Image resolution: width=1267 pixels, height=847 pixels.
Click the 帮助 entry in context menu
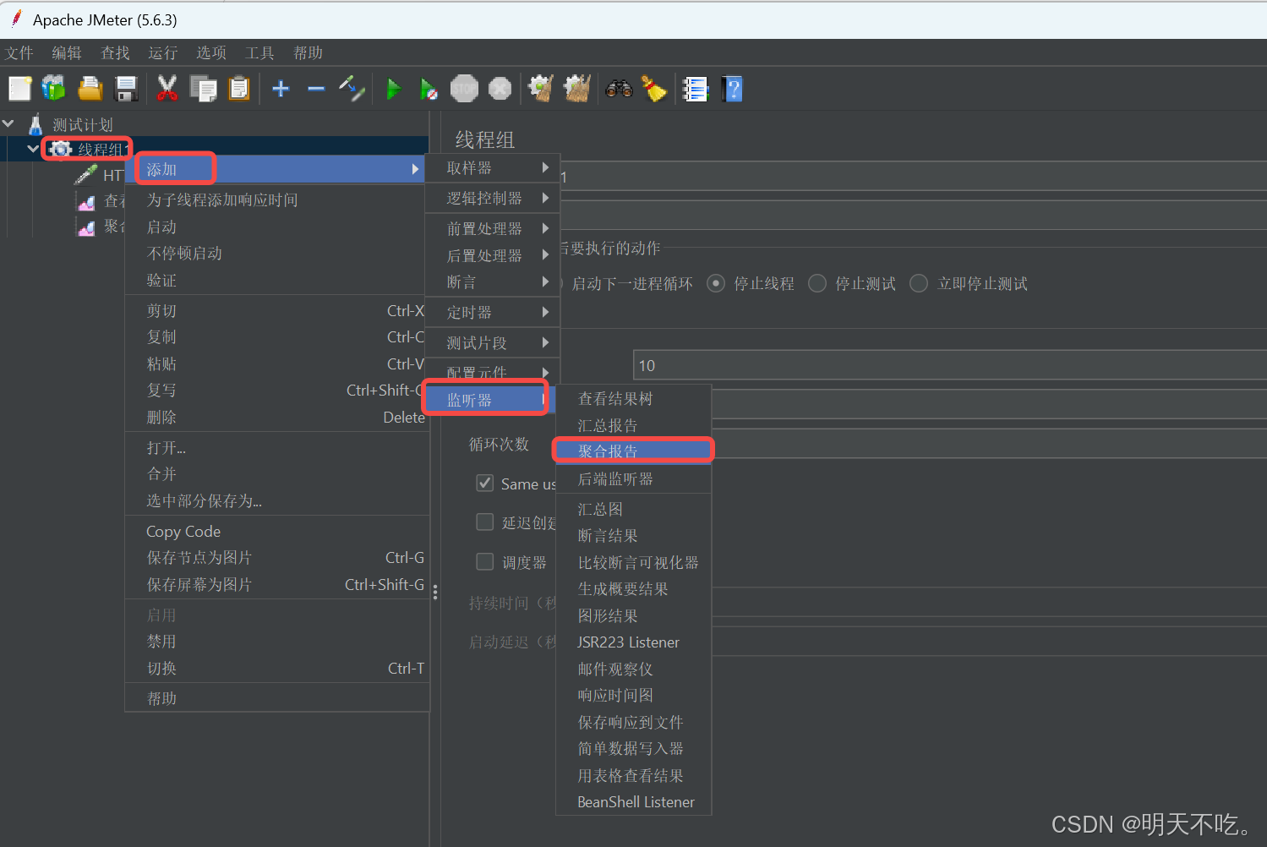[277, 699]
